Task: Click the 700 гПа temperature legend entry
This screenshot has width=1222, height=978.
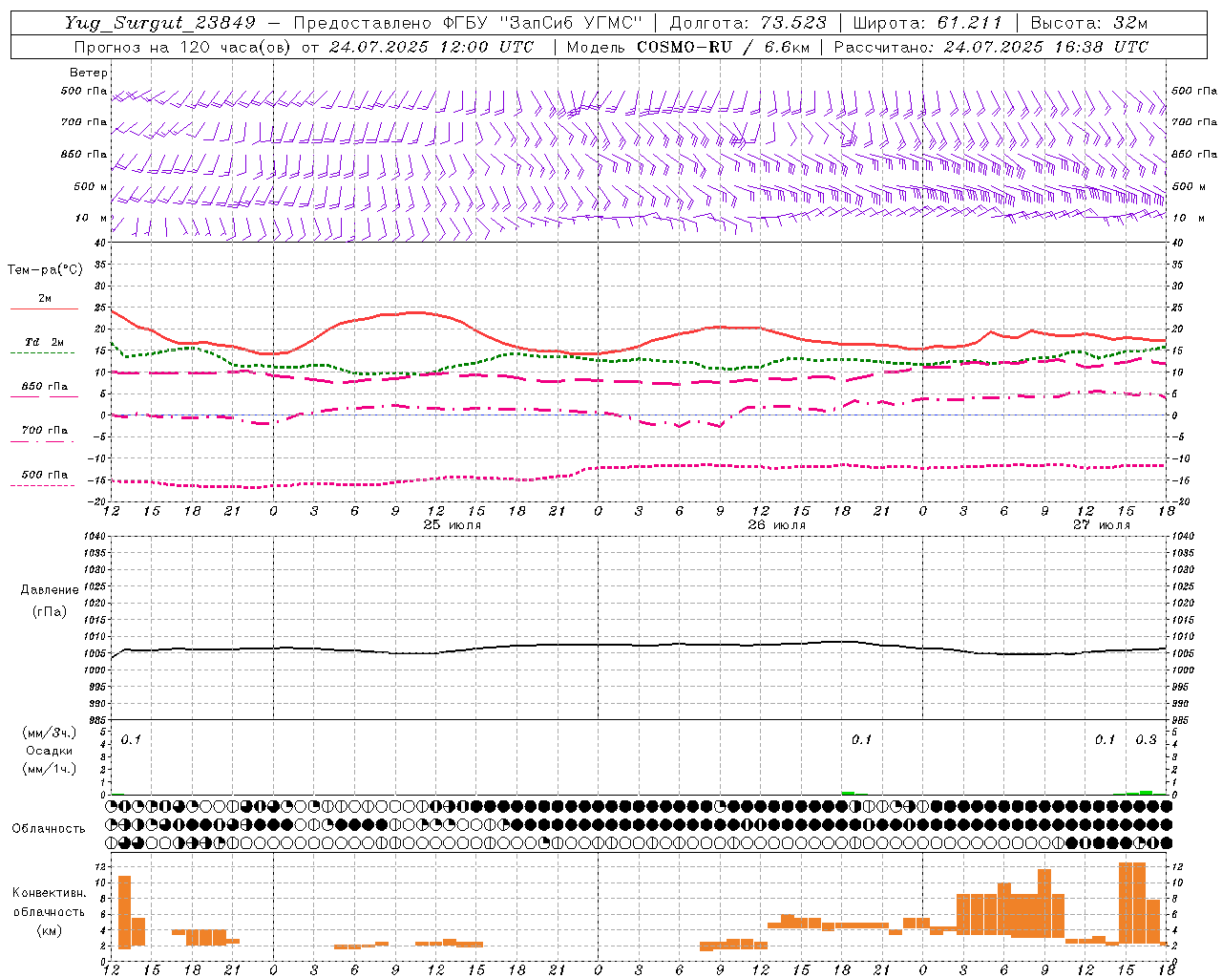Action: (45, 430)
